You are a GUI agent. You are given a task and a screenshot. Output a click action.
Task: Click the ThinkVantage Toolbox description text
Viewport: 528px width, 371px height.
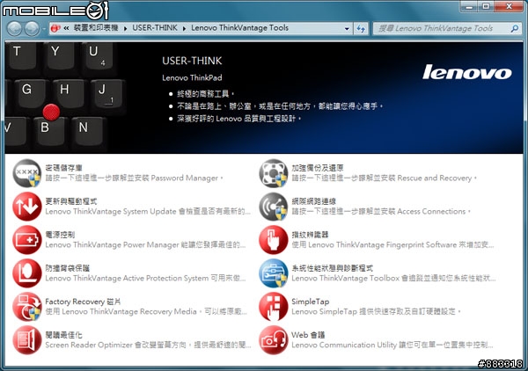point(393,278)
